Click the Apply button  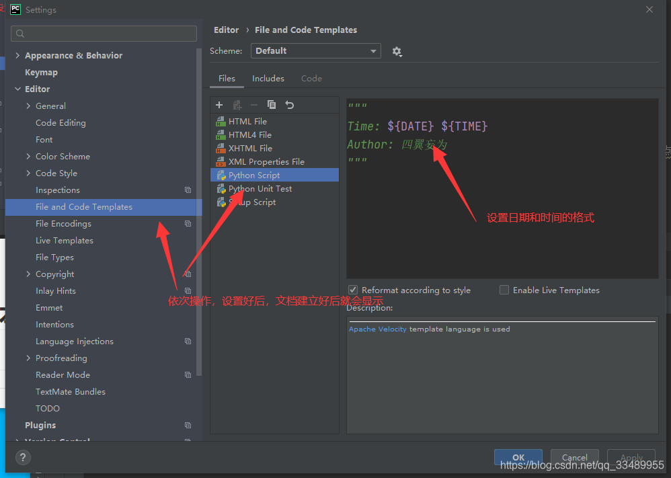pos(631,457)
